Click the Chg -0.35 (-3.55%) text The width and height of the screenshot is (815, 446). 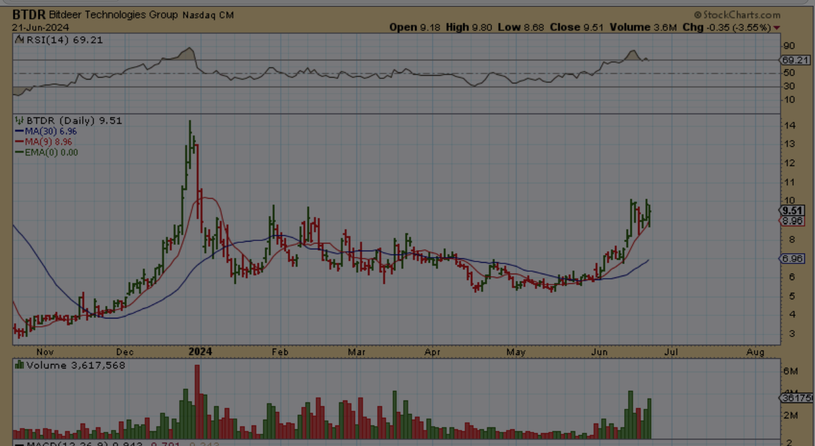point(727,27)
